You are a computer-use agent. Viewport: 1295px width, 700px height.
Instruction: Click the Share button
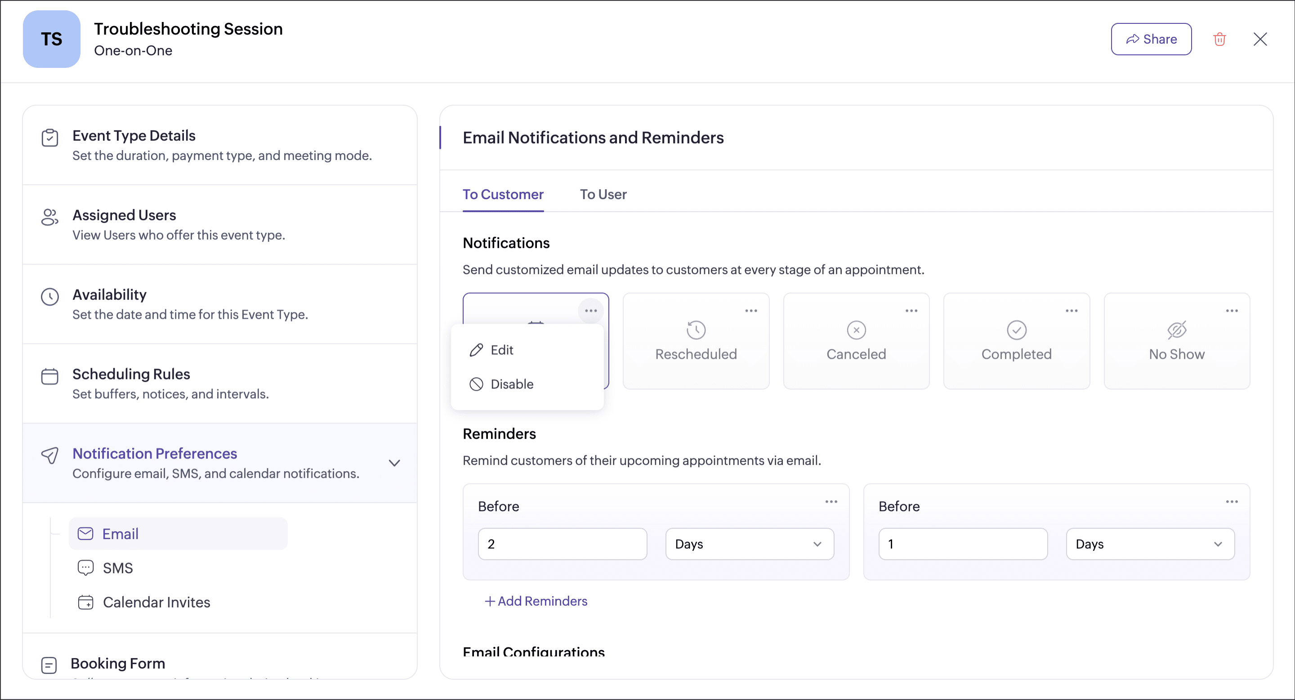(x=1151, y=39)
